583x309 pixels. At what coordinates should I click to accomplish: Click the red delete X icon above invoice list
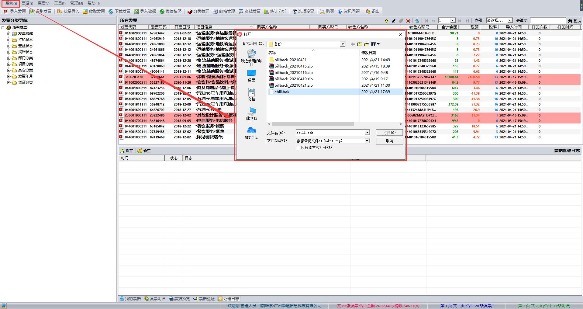click(x=408, y=21)
